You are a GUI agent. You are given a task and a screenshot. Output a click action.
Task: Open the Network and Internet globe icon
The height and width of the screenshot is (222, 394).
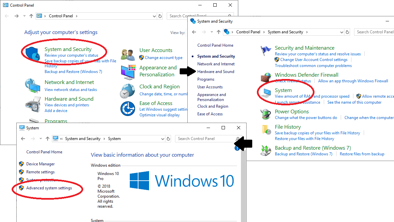(33, 86)
